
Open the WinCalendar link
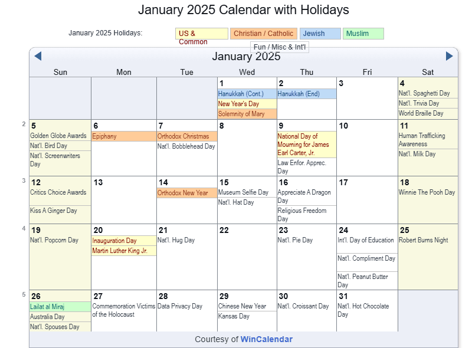266,339
